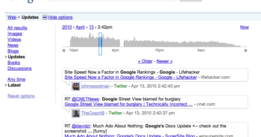Choose the Any time filter

pyautogui.click(x=16, y=79)
